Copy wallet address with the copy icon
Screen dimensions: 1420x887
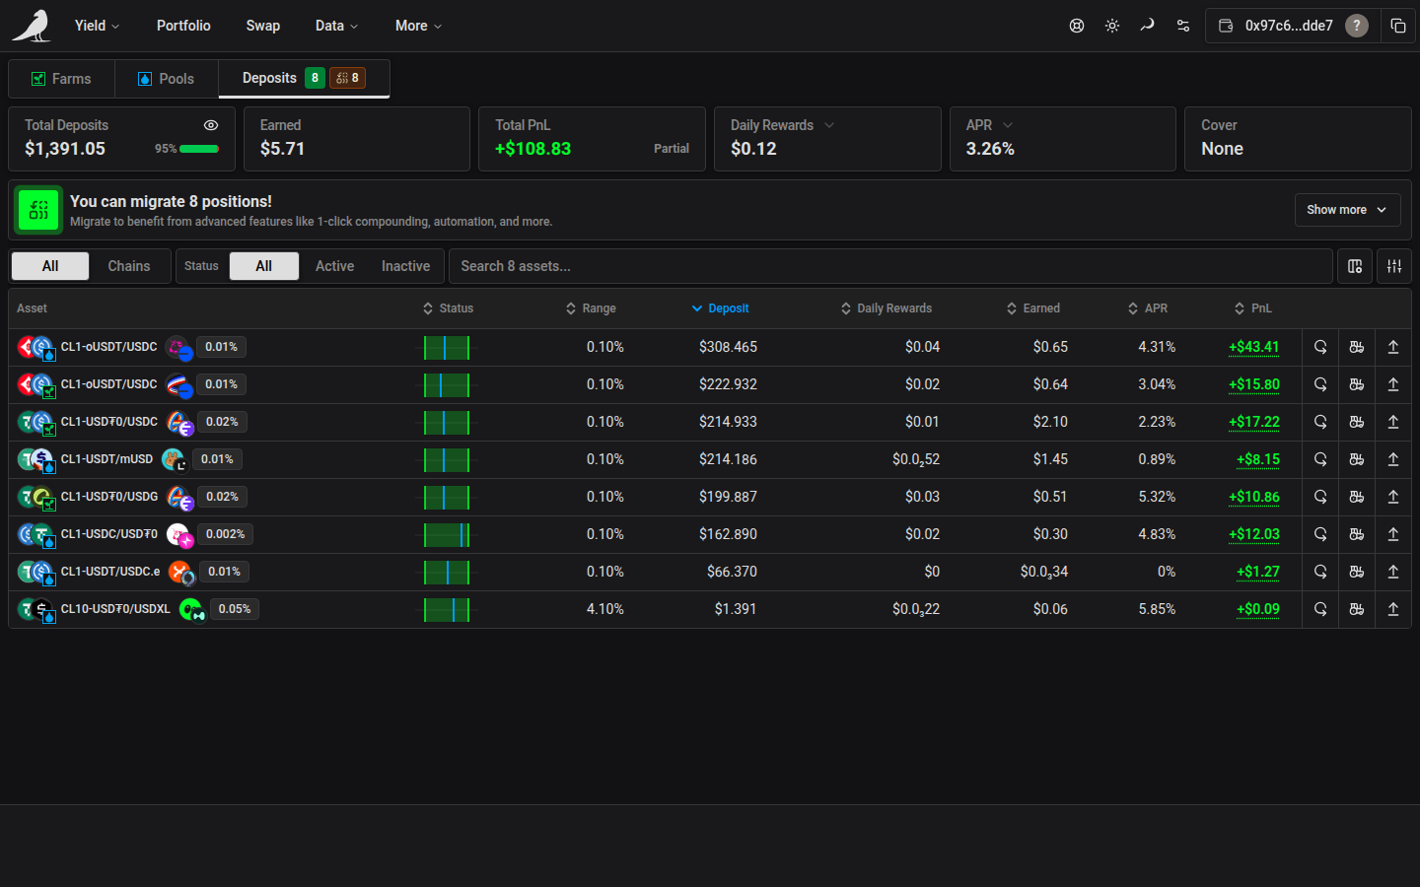[x=1398, y=26]
